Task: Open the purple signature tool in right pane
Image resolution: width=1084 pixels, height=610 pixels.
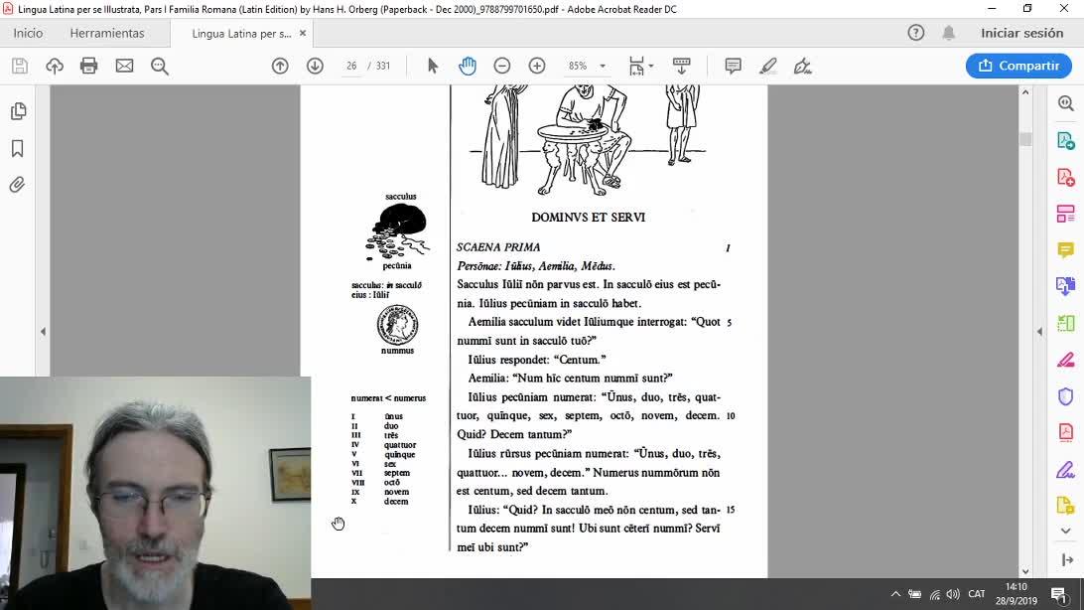Action: pos(1065,470)
